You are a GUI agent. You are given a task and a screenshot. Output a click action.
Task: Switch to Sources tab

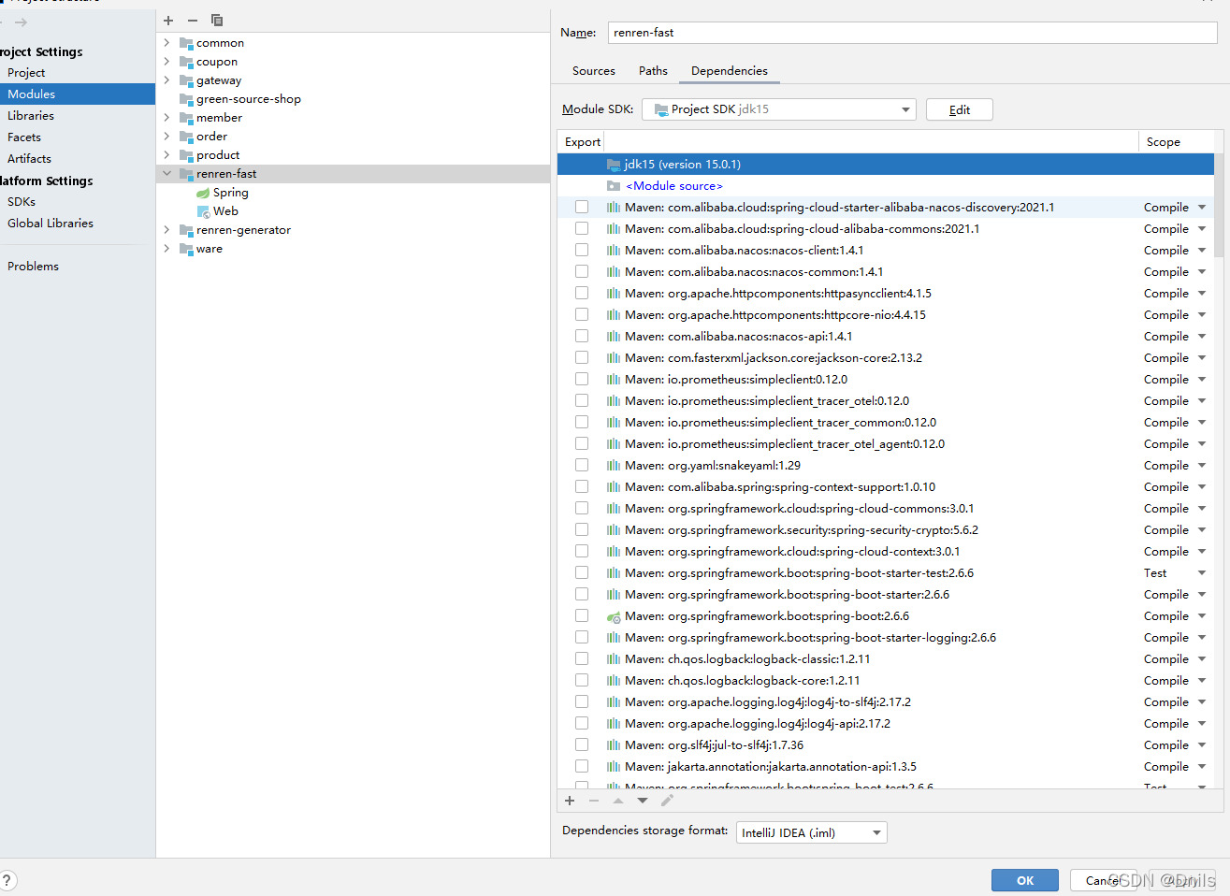point(594,71)
